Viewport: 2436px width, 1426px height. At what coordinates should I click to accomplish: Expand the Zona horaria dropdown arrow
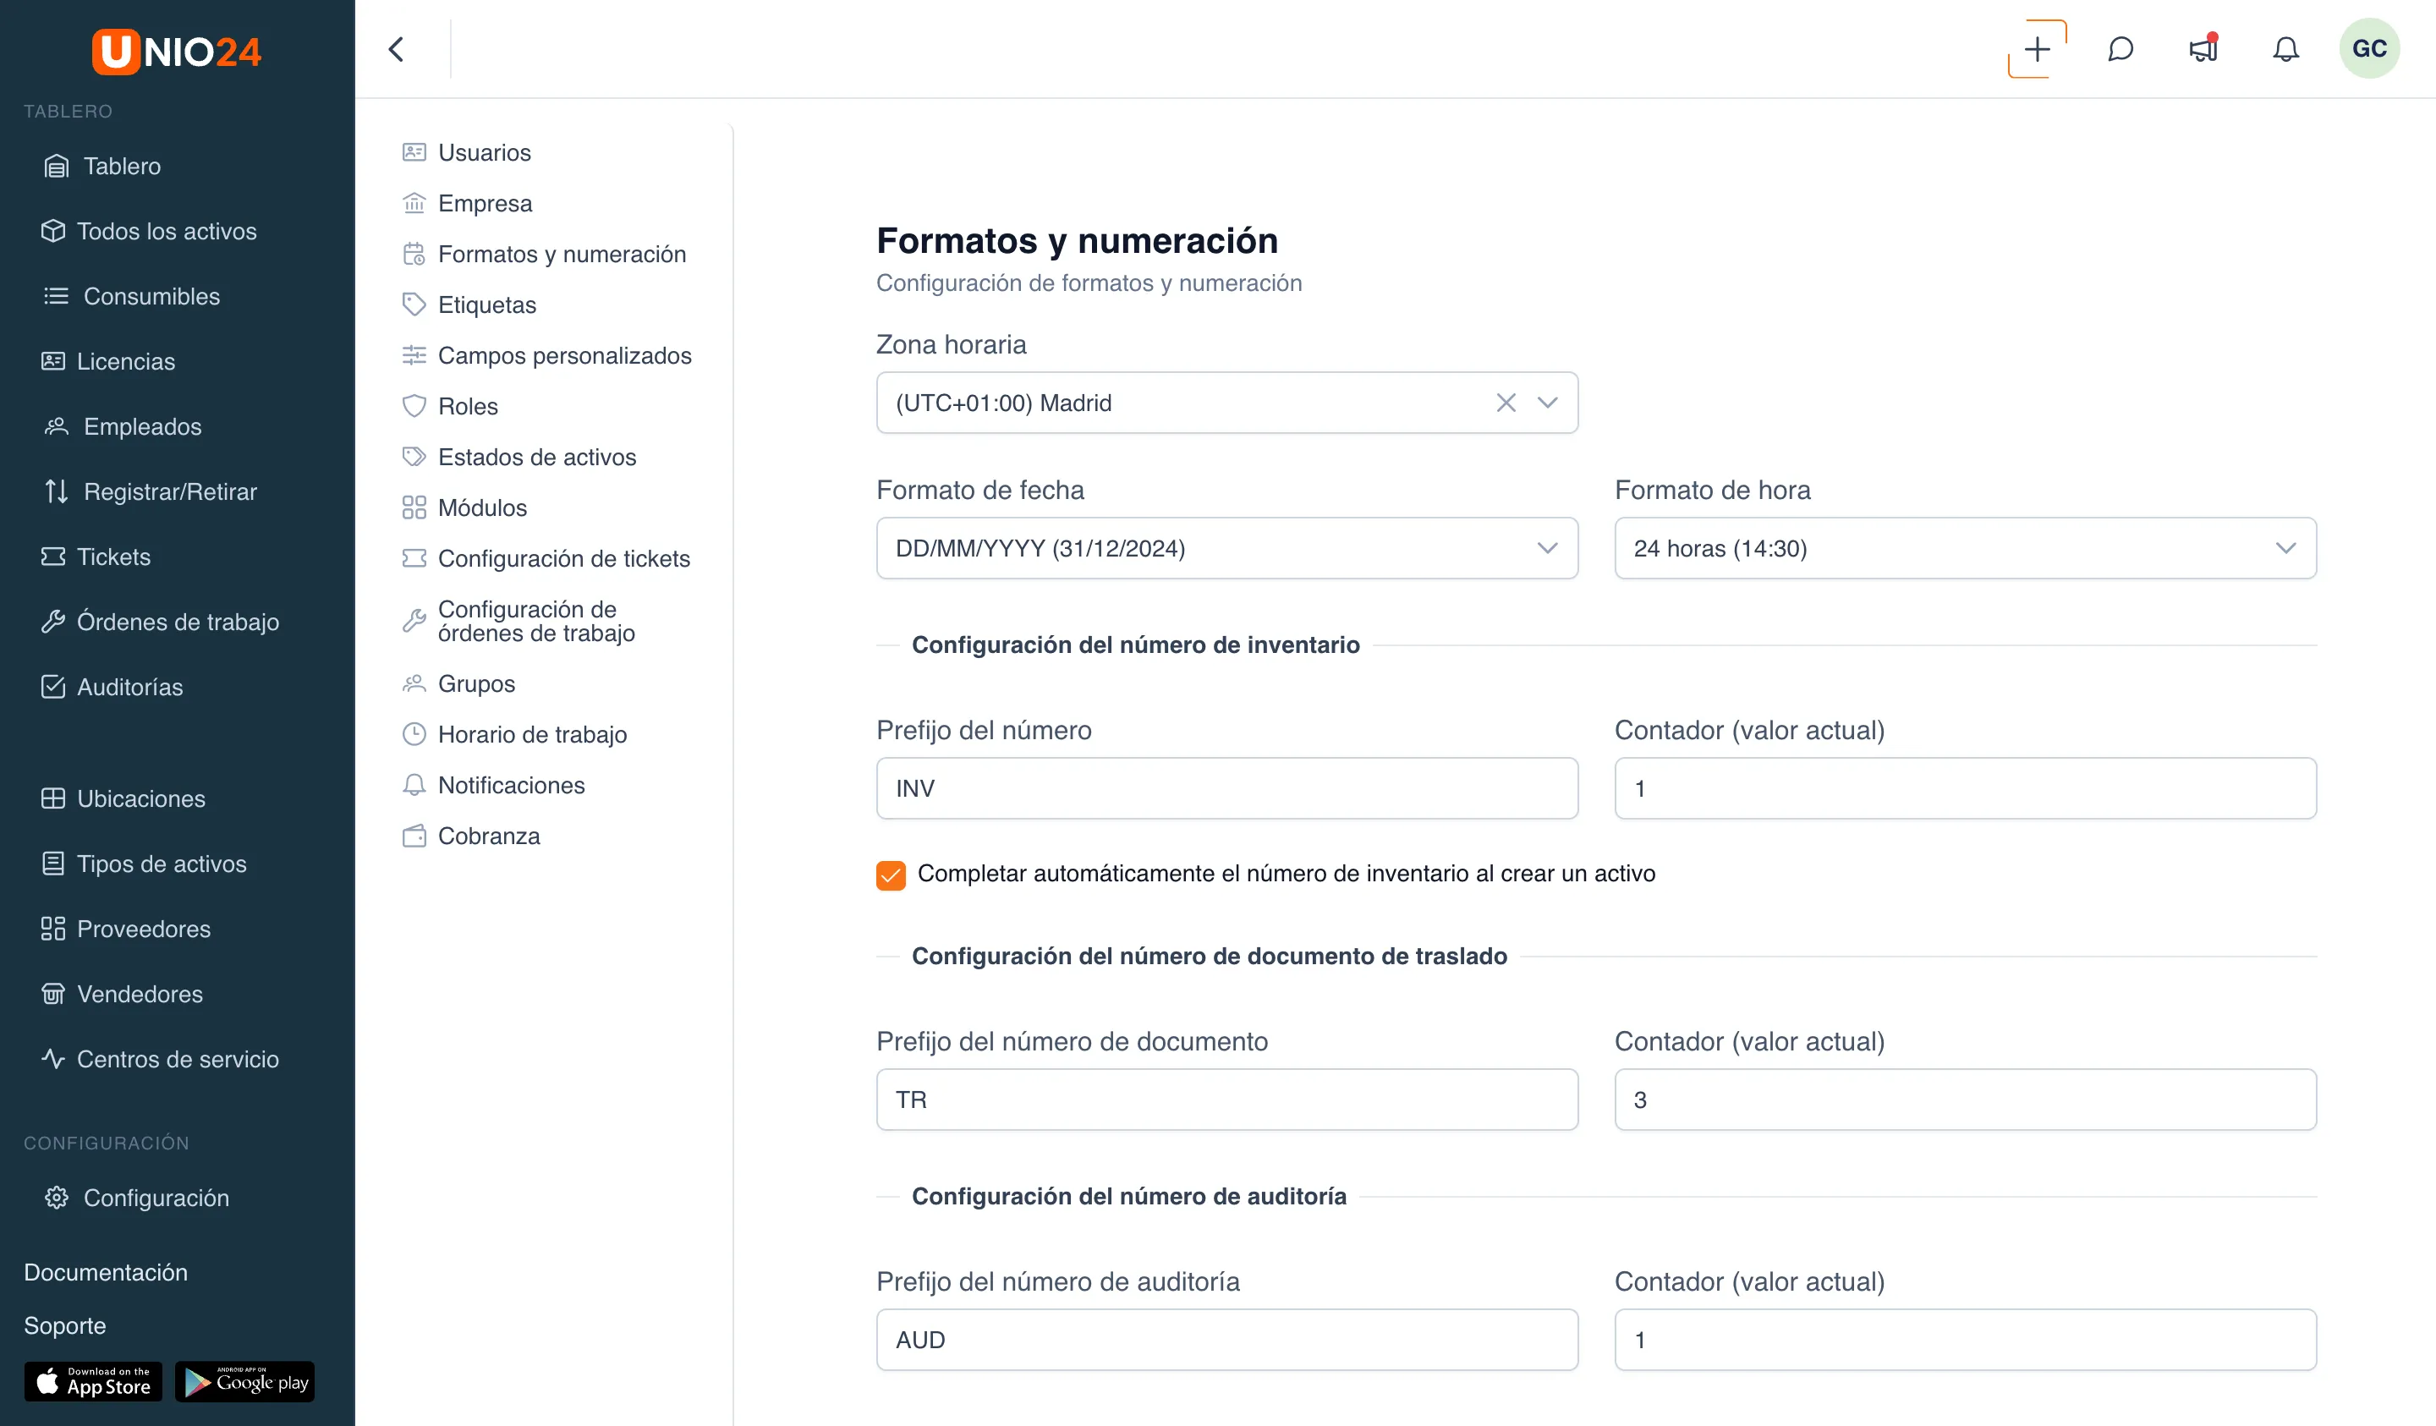(x=1547, y=403)
